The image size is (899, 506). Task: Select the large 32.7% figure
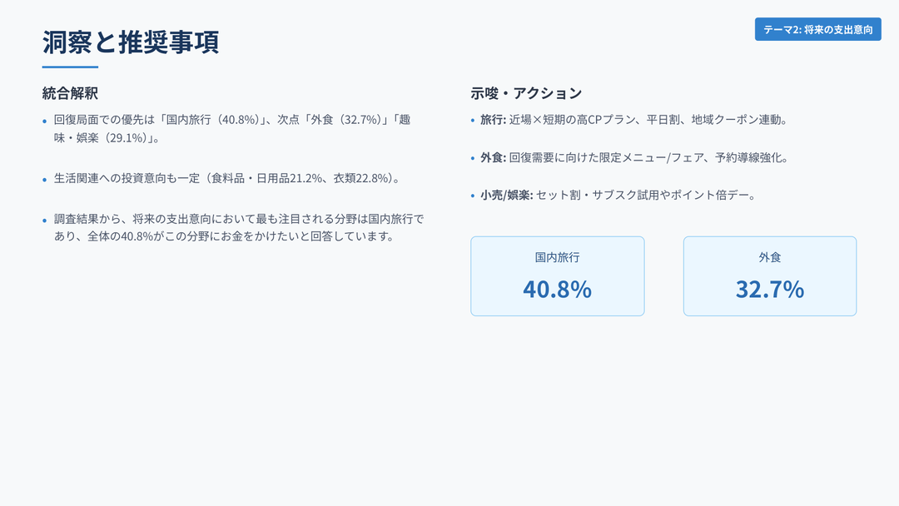(770, 289)
